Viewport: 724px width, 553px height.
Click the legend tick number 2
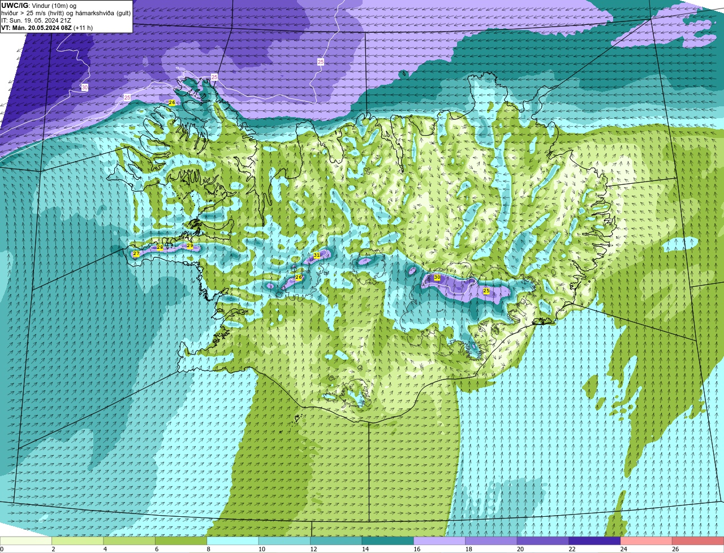pyautogui.click(x=54, y=549)
